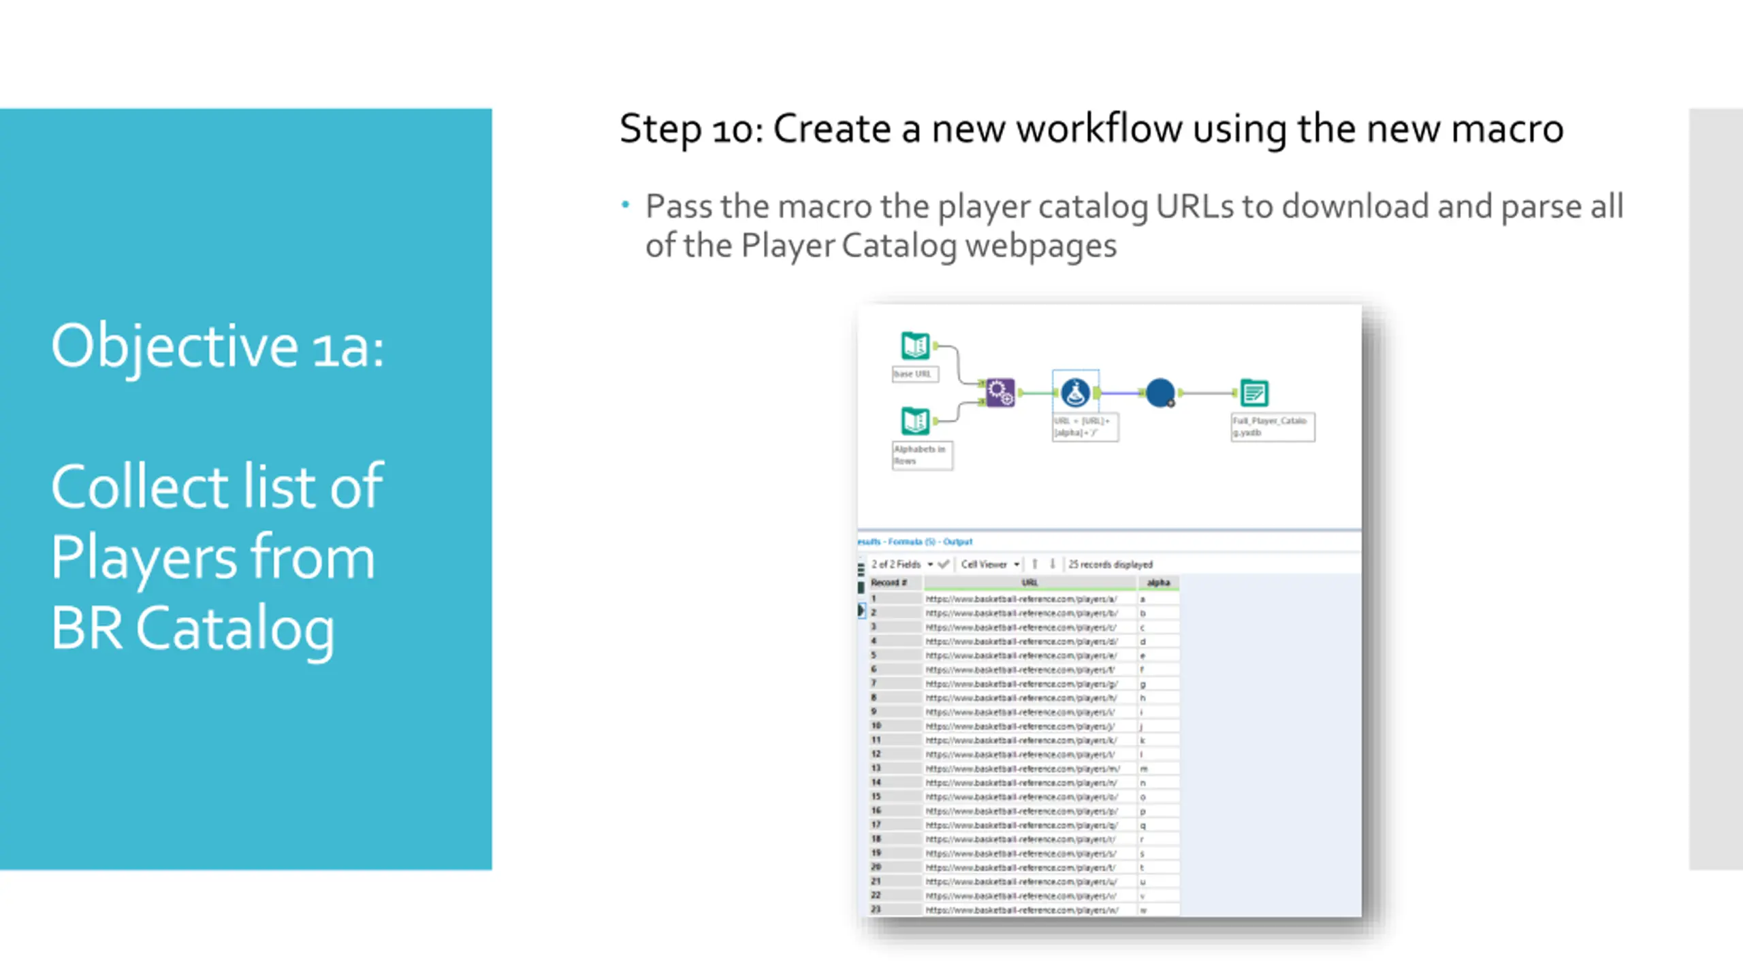Select the URL cell ending in players/m/
The image size is (1743, 980).
click(1029, 768)
